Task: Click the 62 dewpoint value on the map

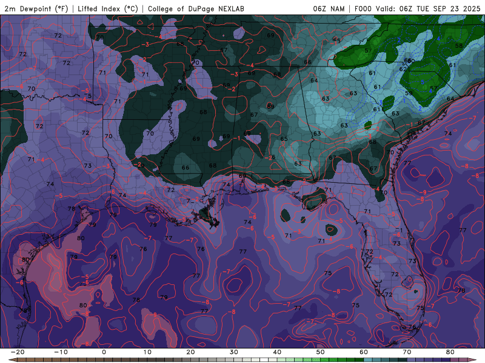Action: (x=403, y=69)
